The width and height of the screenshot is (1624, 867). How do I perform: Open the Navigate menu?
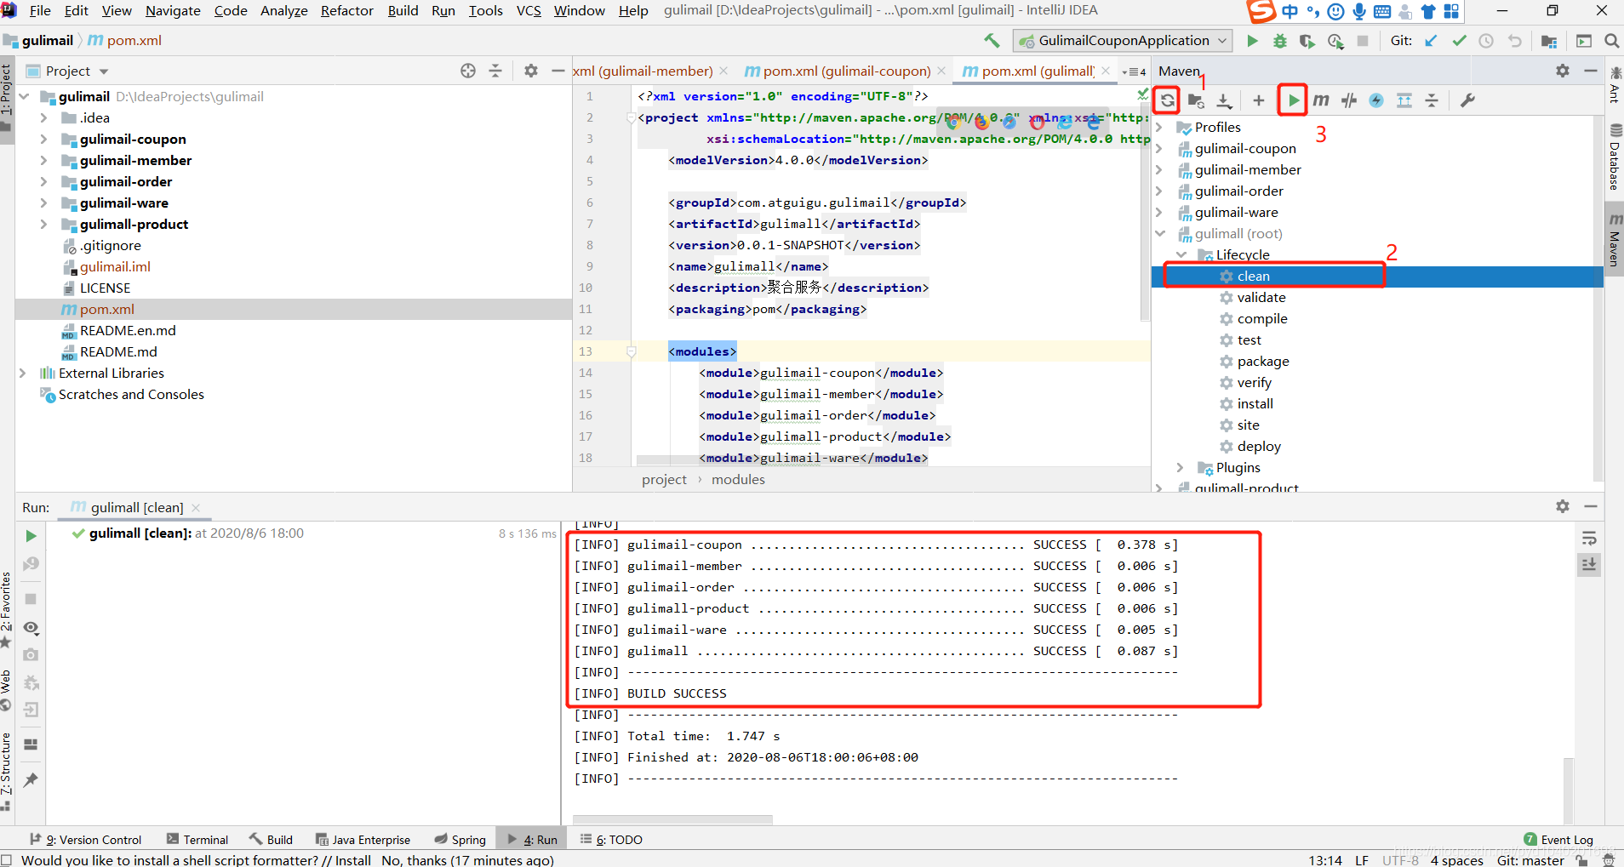point(173,10)
